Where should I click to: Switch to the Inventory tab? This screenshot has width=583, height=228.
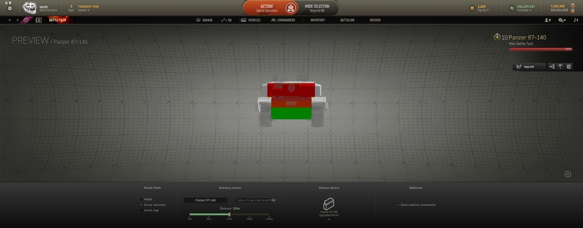point(318,20)
